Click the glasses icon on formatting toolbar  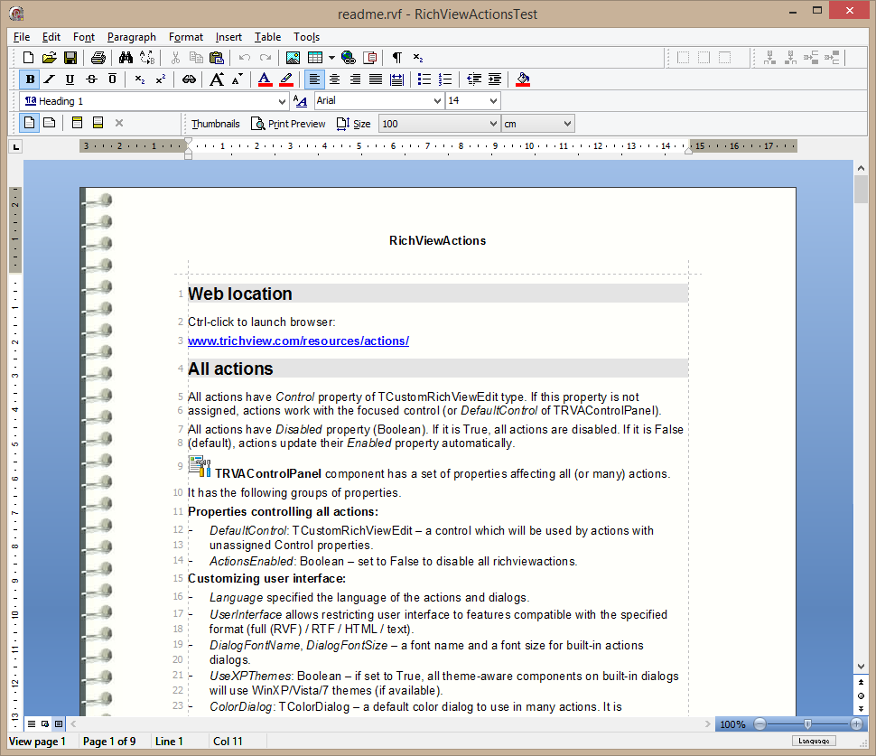coord(189,79)
